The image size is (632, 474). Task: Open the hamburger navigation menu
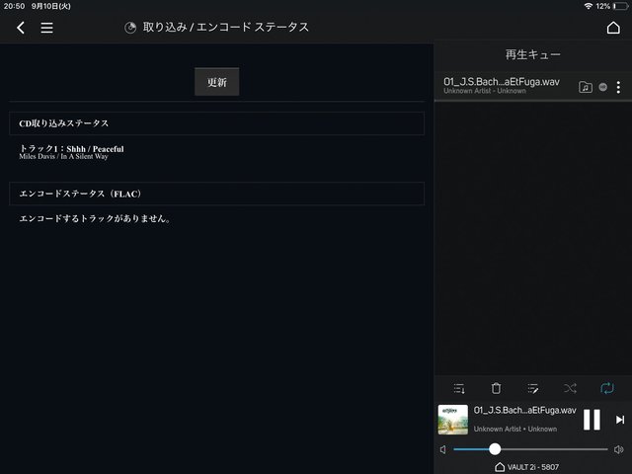(x=46, y=28)
